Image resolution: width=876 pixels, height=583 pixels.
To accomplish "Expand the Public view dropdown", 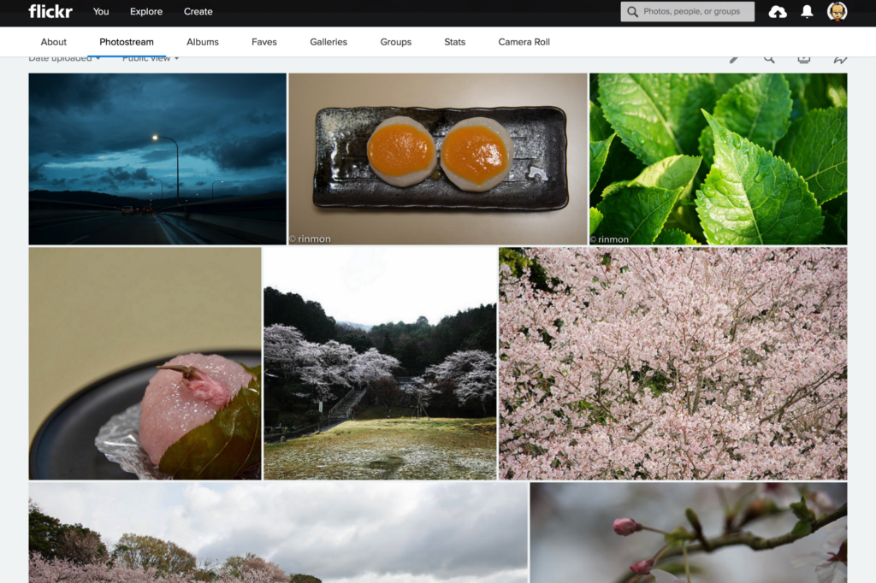I will pyautogui.click(x=151, y=59).
